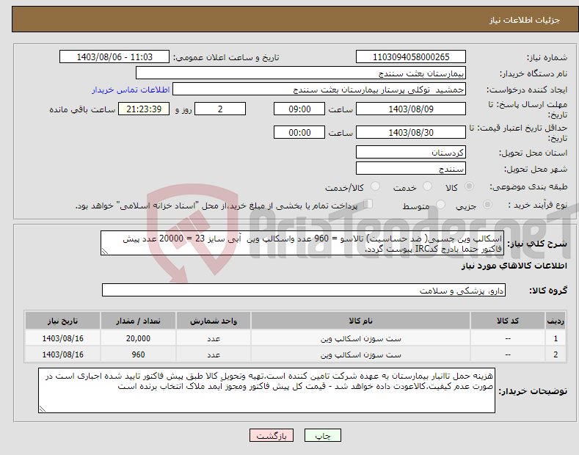Click the label شهر محل تحویل
This screenshot has width=579, height=455.
click(x=536, y=169)
